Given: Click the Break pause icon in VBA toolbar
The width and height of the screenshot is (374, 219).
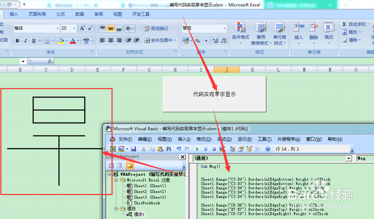Looking at the screenshot, I should point(206,149).
